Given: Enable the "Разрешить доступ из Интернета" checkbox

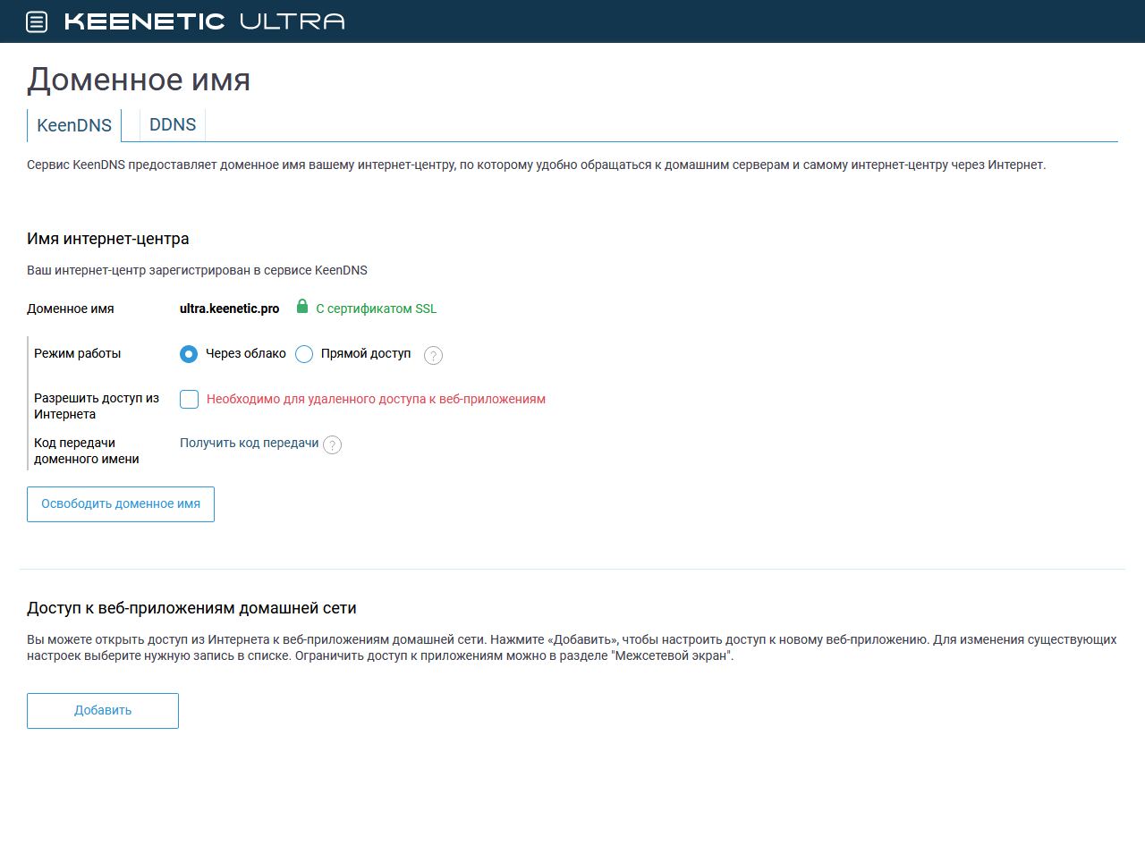Looking at the screenshot, I should (189, 399).
